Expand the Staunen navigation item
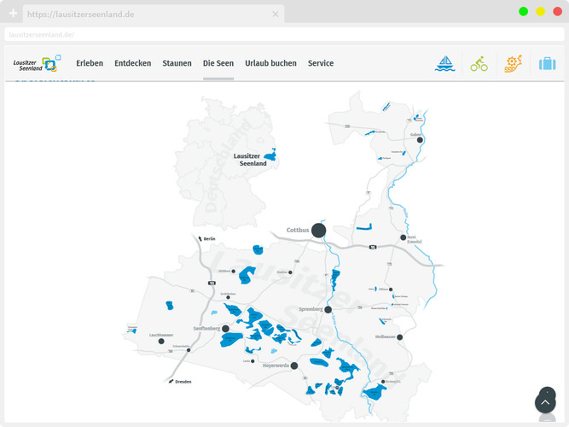 coord(177,64)
